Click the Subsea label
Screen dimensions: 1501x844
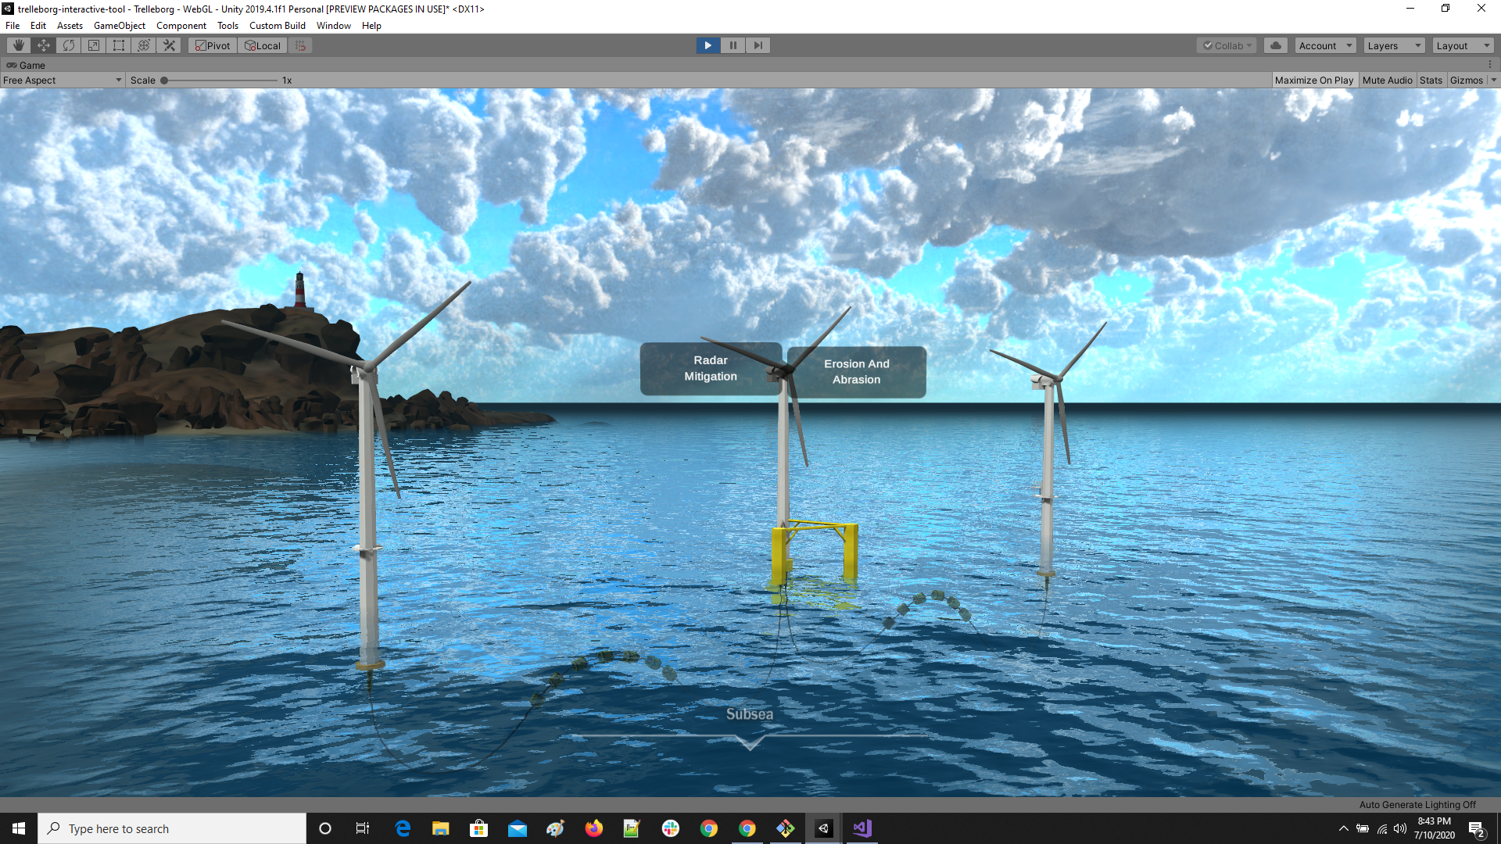click(749, 714)
